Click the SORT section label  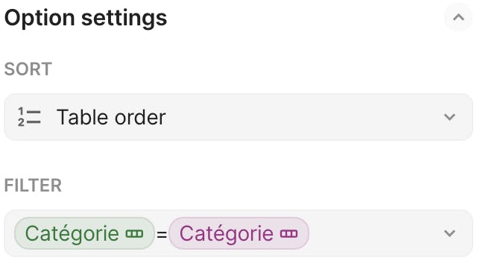pos(28,69)
